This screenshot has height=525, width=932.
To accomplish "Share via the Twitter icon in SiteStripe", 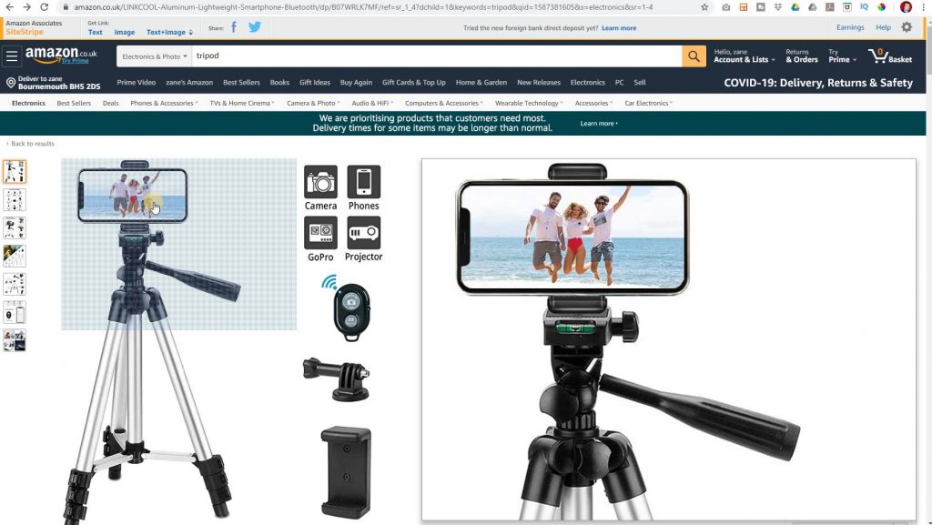I will [x=254, y=27].
